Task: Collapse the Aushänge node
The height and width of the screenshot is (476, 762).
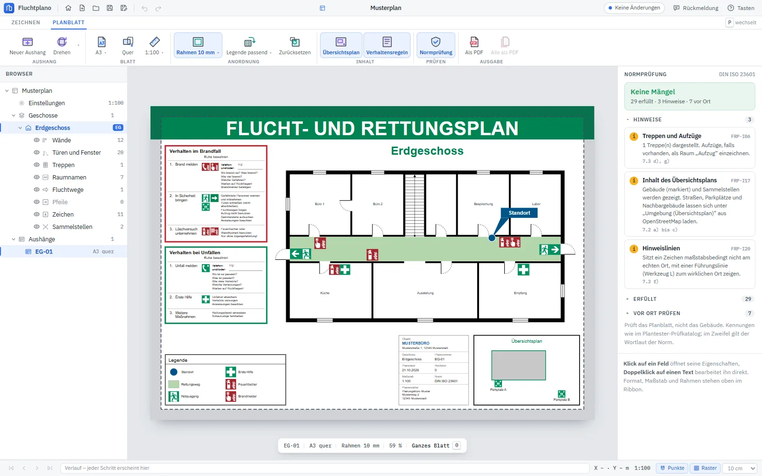Action: [x=13, y=239]
